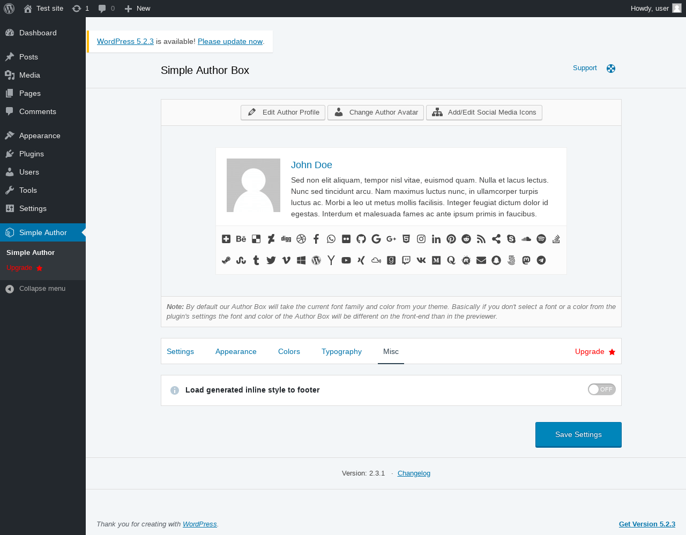Click the New content toolbar item

tap(137, 9)
